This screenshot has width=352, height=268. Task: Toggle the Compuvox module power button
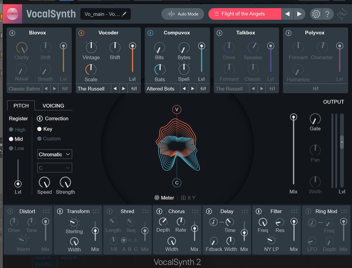150,33
